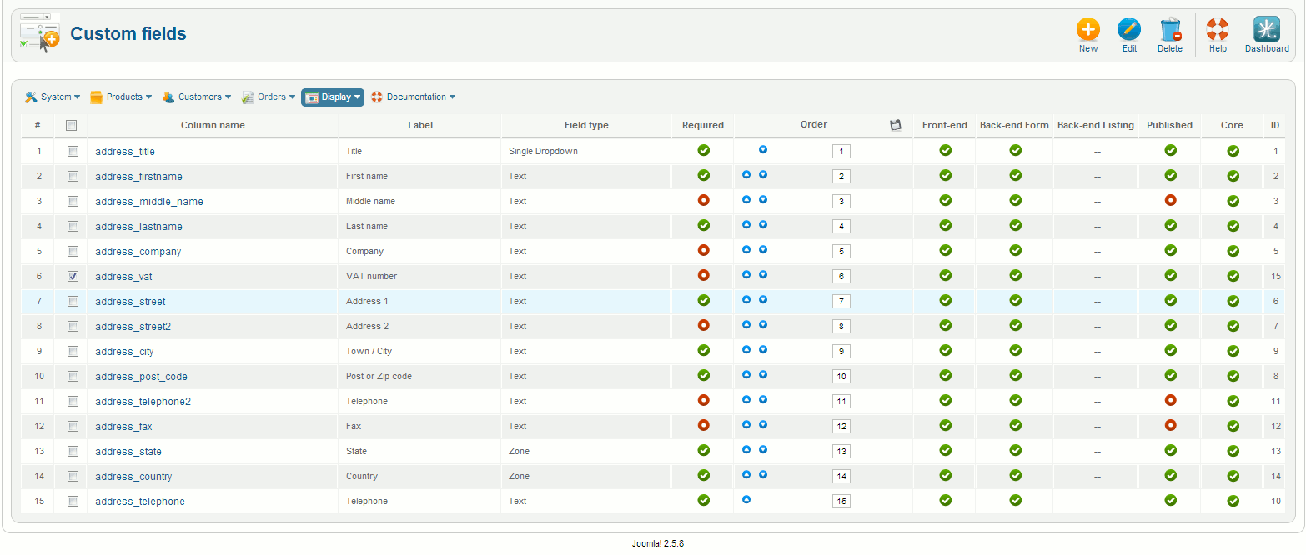Open the address_post_code field link
This screenshot has width=1306, height=555.
[140, 377]
